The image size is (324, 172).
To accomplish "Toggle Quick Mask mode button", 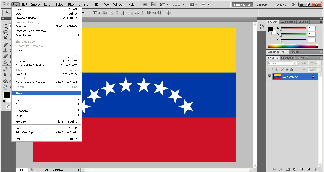I will click(9, 107).
